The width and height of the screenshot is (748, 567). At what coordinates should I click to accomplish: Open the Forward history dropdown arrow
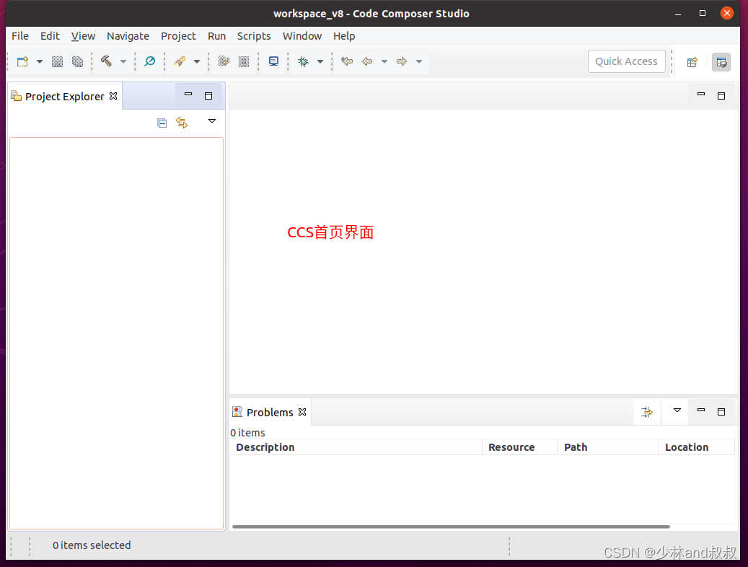(419, 61)
